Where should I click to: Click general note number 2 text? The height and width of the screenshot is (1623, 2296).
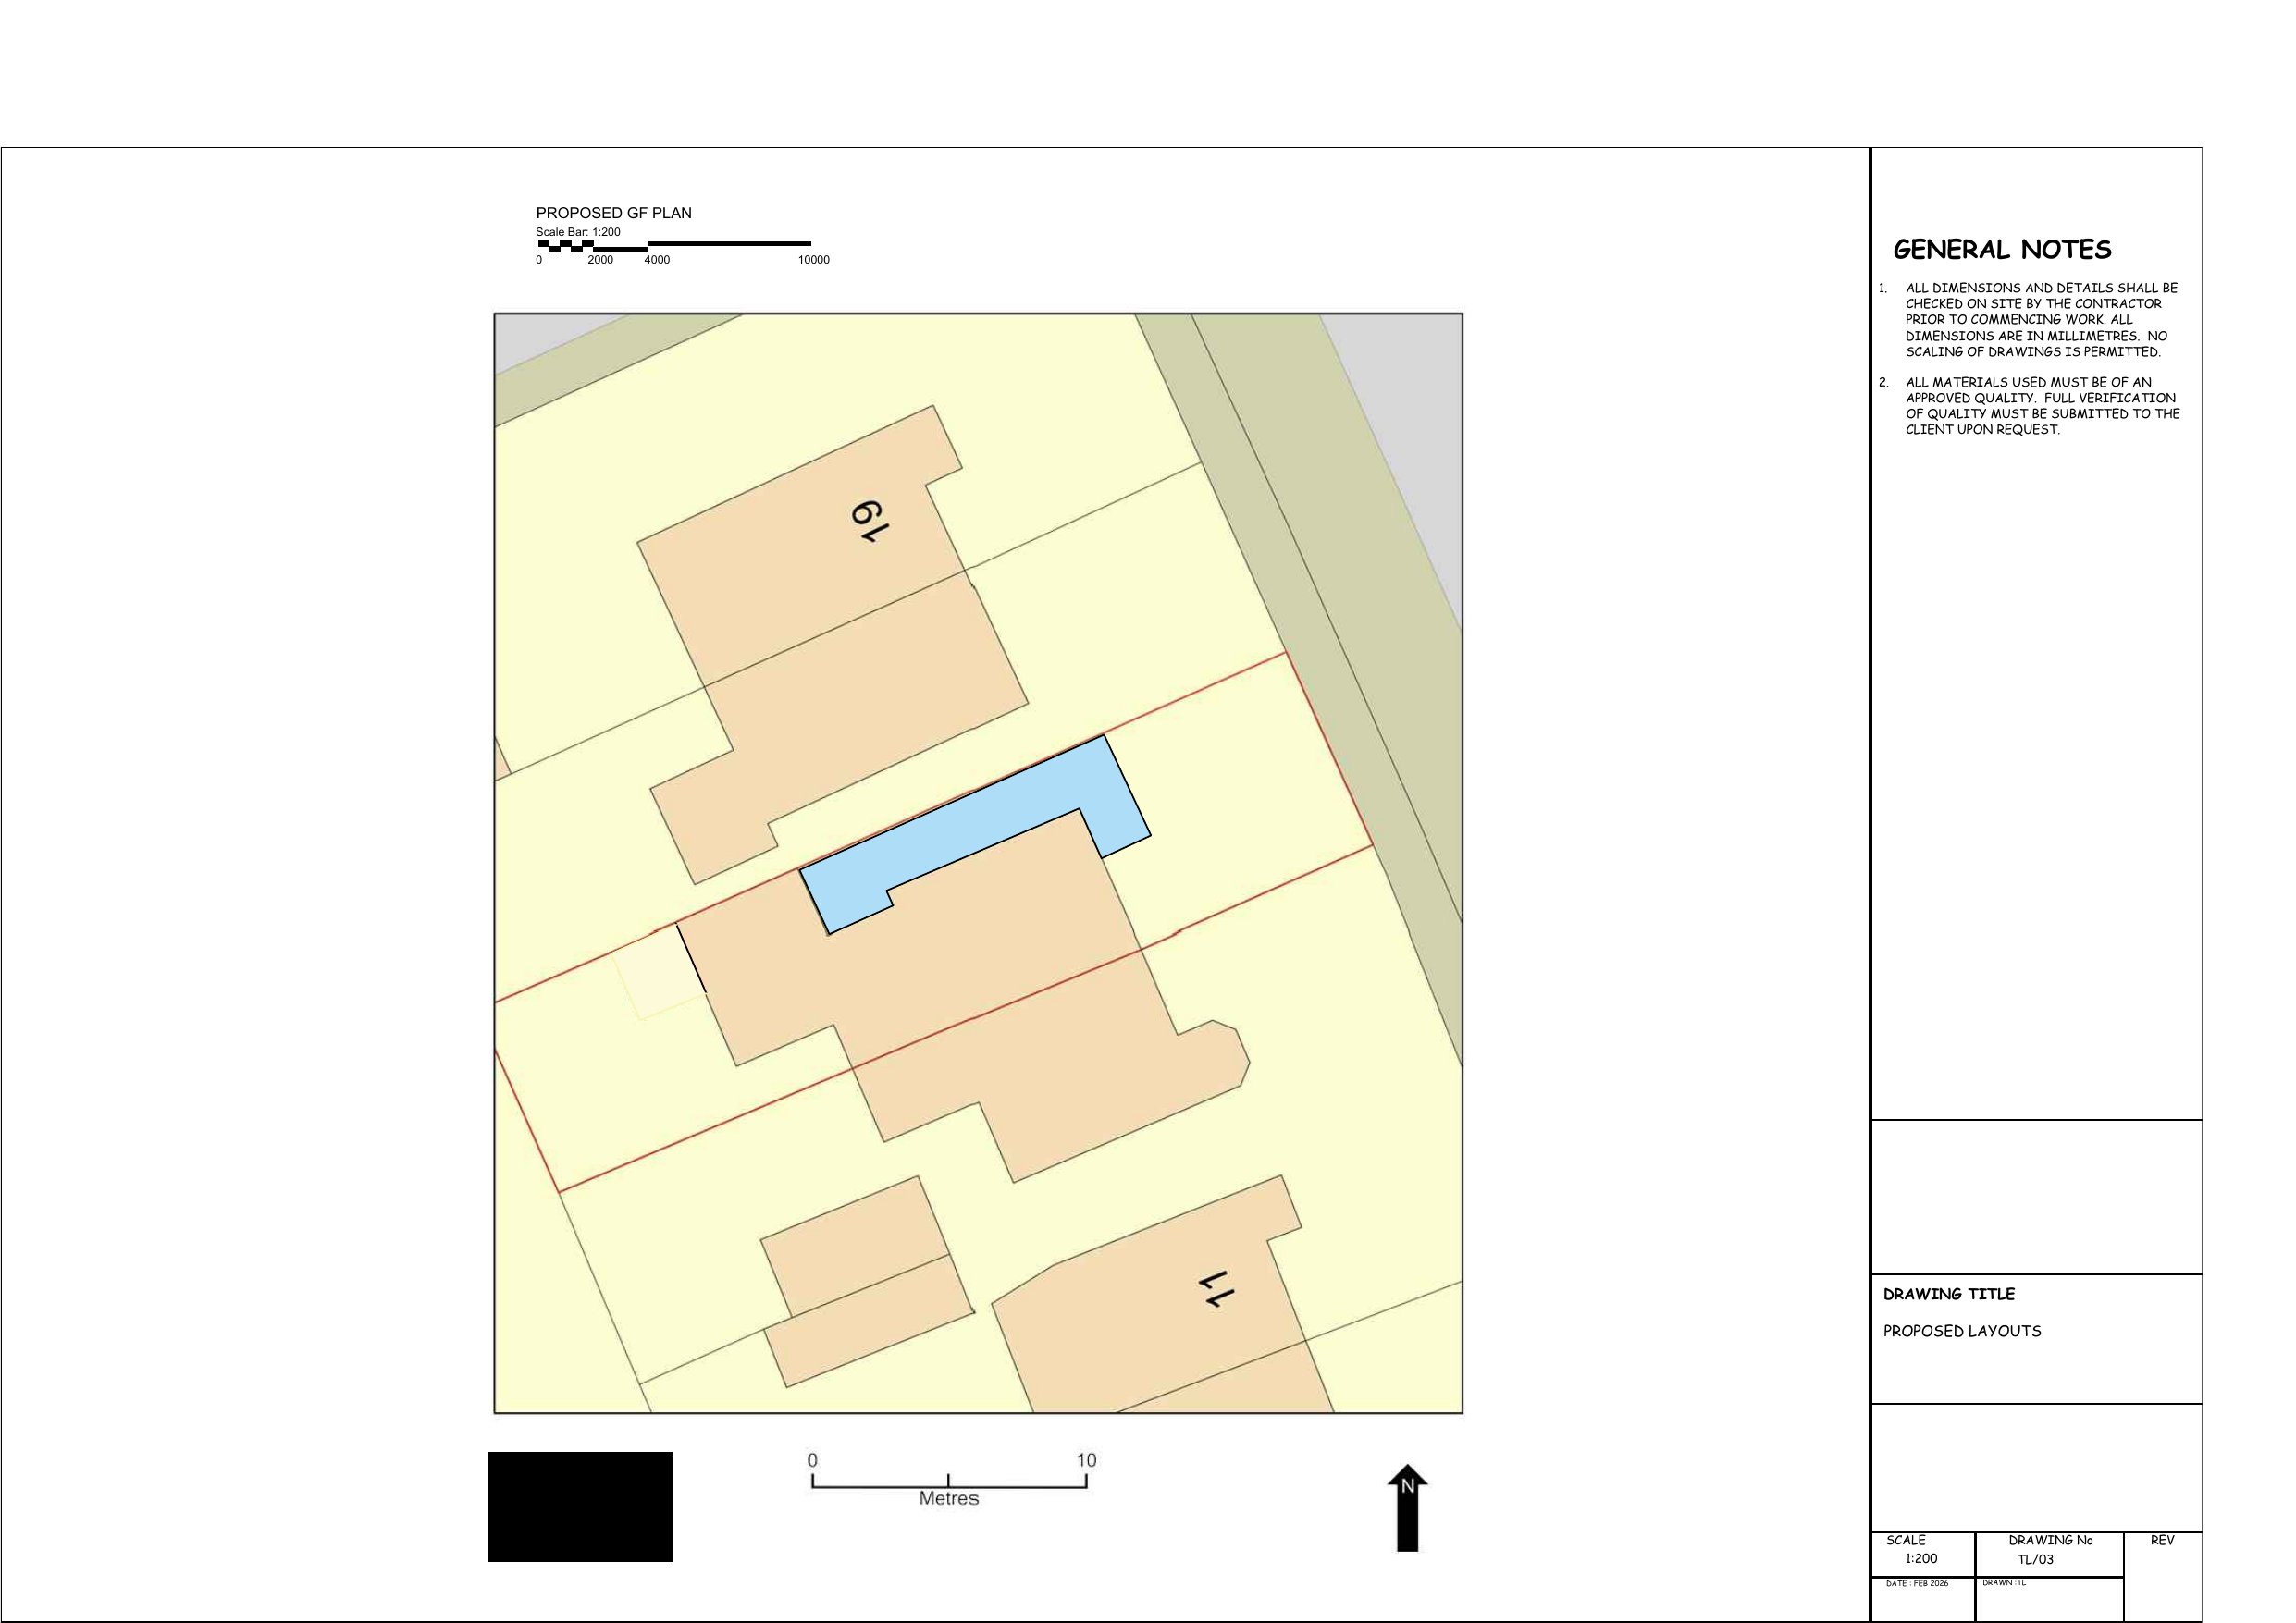click(x=2040, y=405)
